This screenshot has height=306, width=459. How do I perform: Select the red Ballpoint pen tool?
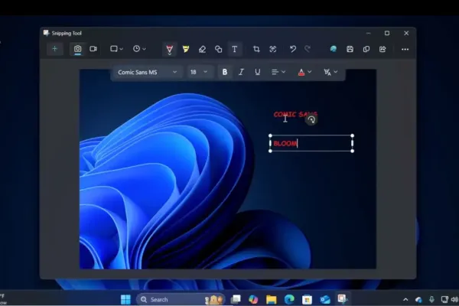(170, 49)
